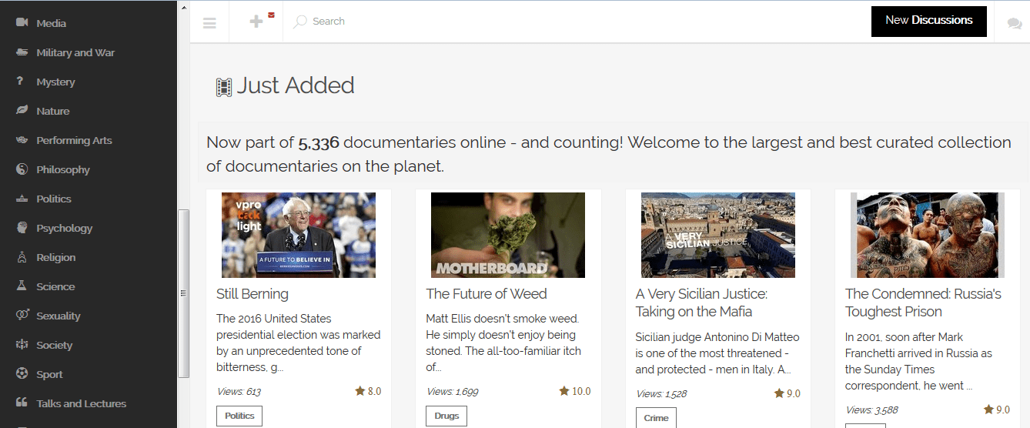The width and height of the screenshot is (1030, 428).
Task: Click the Sexuality gender symbols icon
Action: coord(22,315)
